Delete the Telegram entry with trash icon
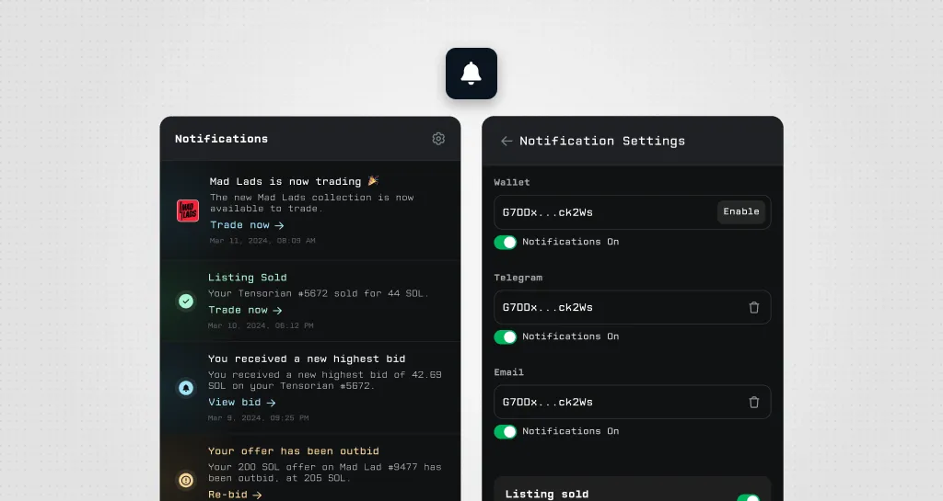The width and height of the screenshot is (943, 501). [x=753, y=307]
